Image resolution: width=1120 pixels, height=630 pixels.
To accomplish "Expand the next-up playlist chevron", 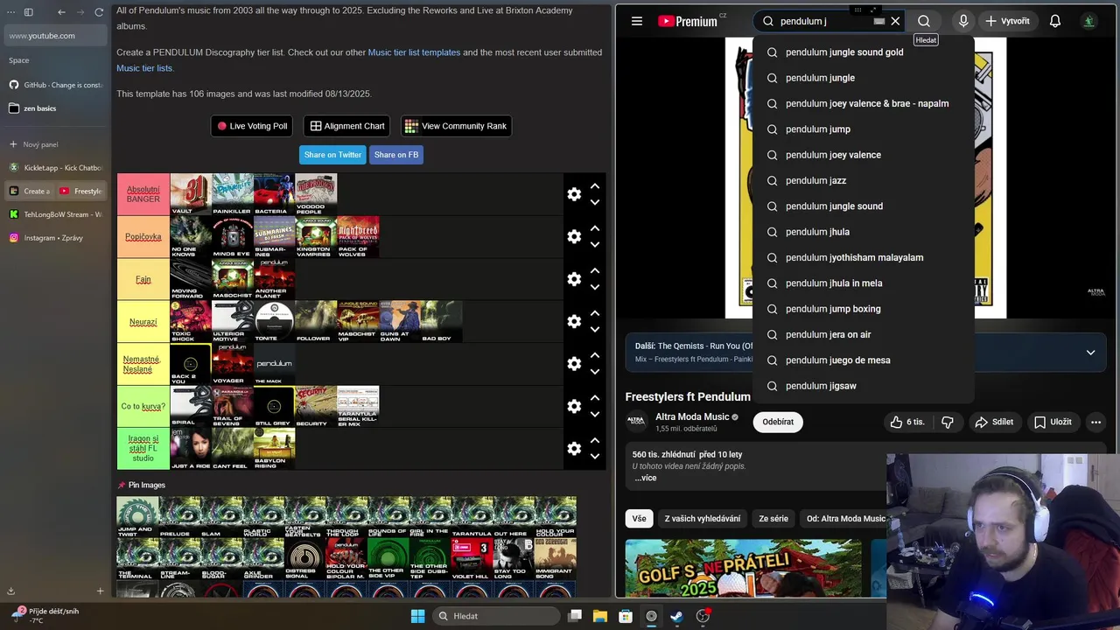I will (x=1090, y=353).
